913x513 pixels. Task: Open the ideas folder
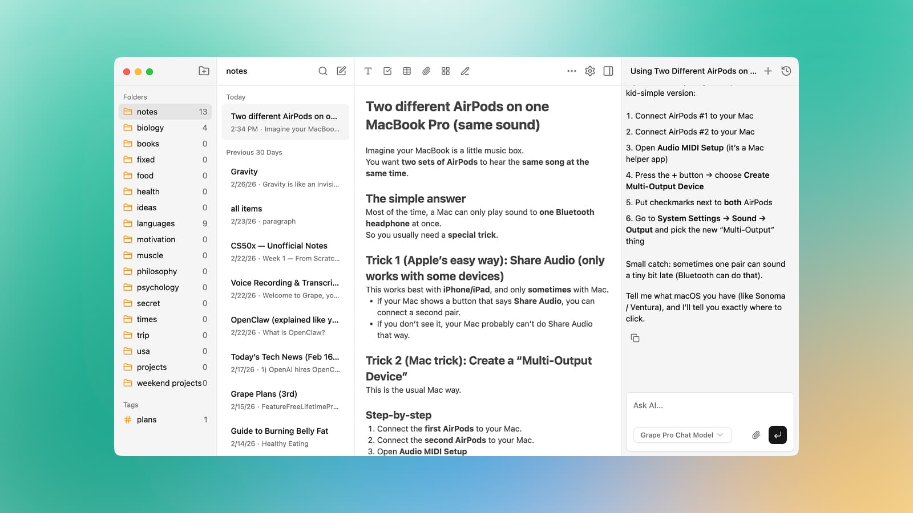(165, 207)
